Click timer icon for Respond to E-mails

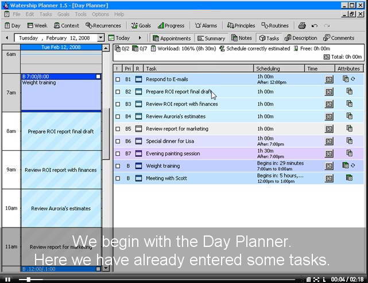(329, 80)
